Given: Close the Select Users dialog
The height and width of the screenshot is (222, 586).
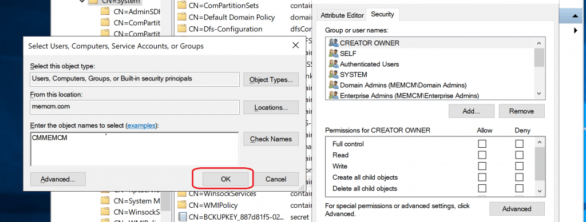Looking at the screenshot, I should 295,46.
